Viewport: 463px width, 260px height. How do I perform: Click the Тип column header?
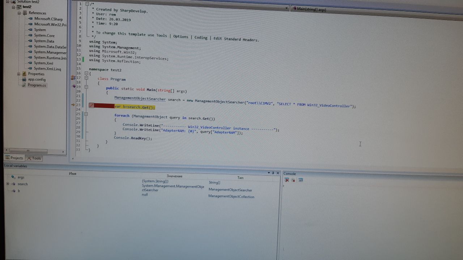pos(241,178)
